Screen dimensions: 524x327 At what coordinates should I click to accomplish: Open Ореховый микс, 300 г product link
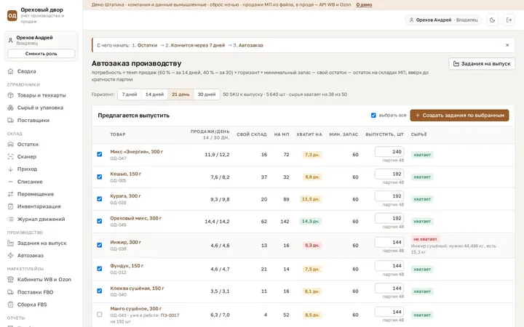click(135, 218)
